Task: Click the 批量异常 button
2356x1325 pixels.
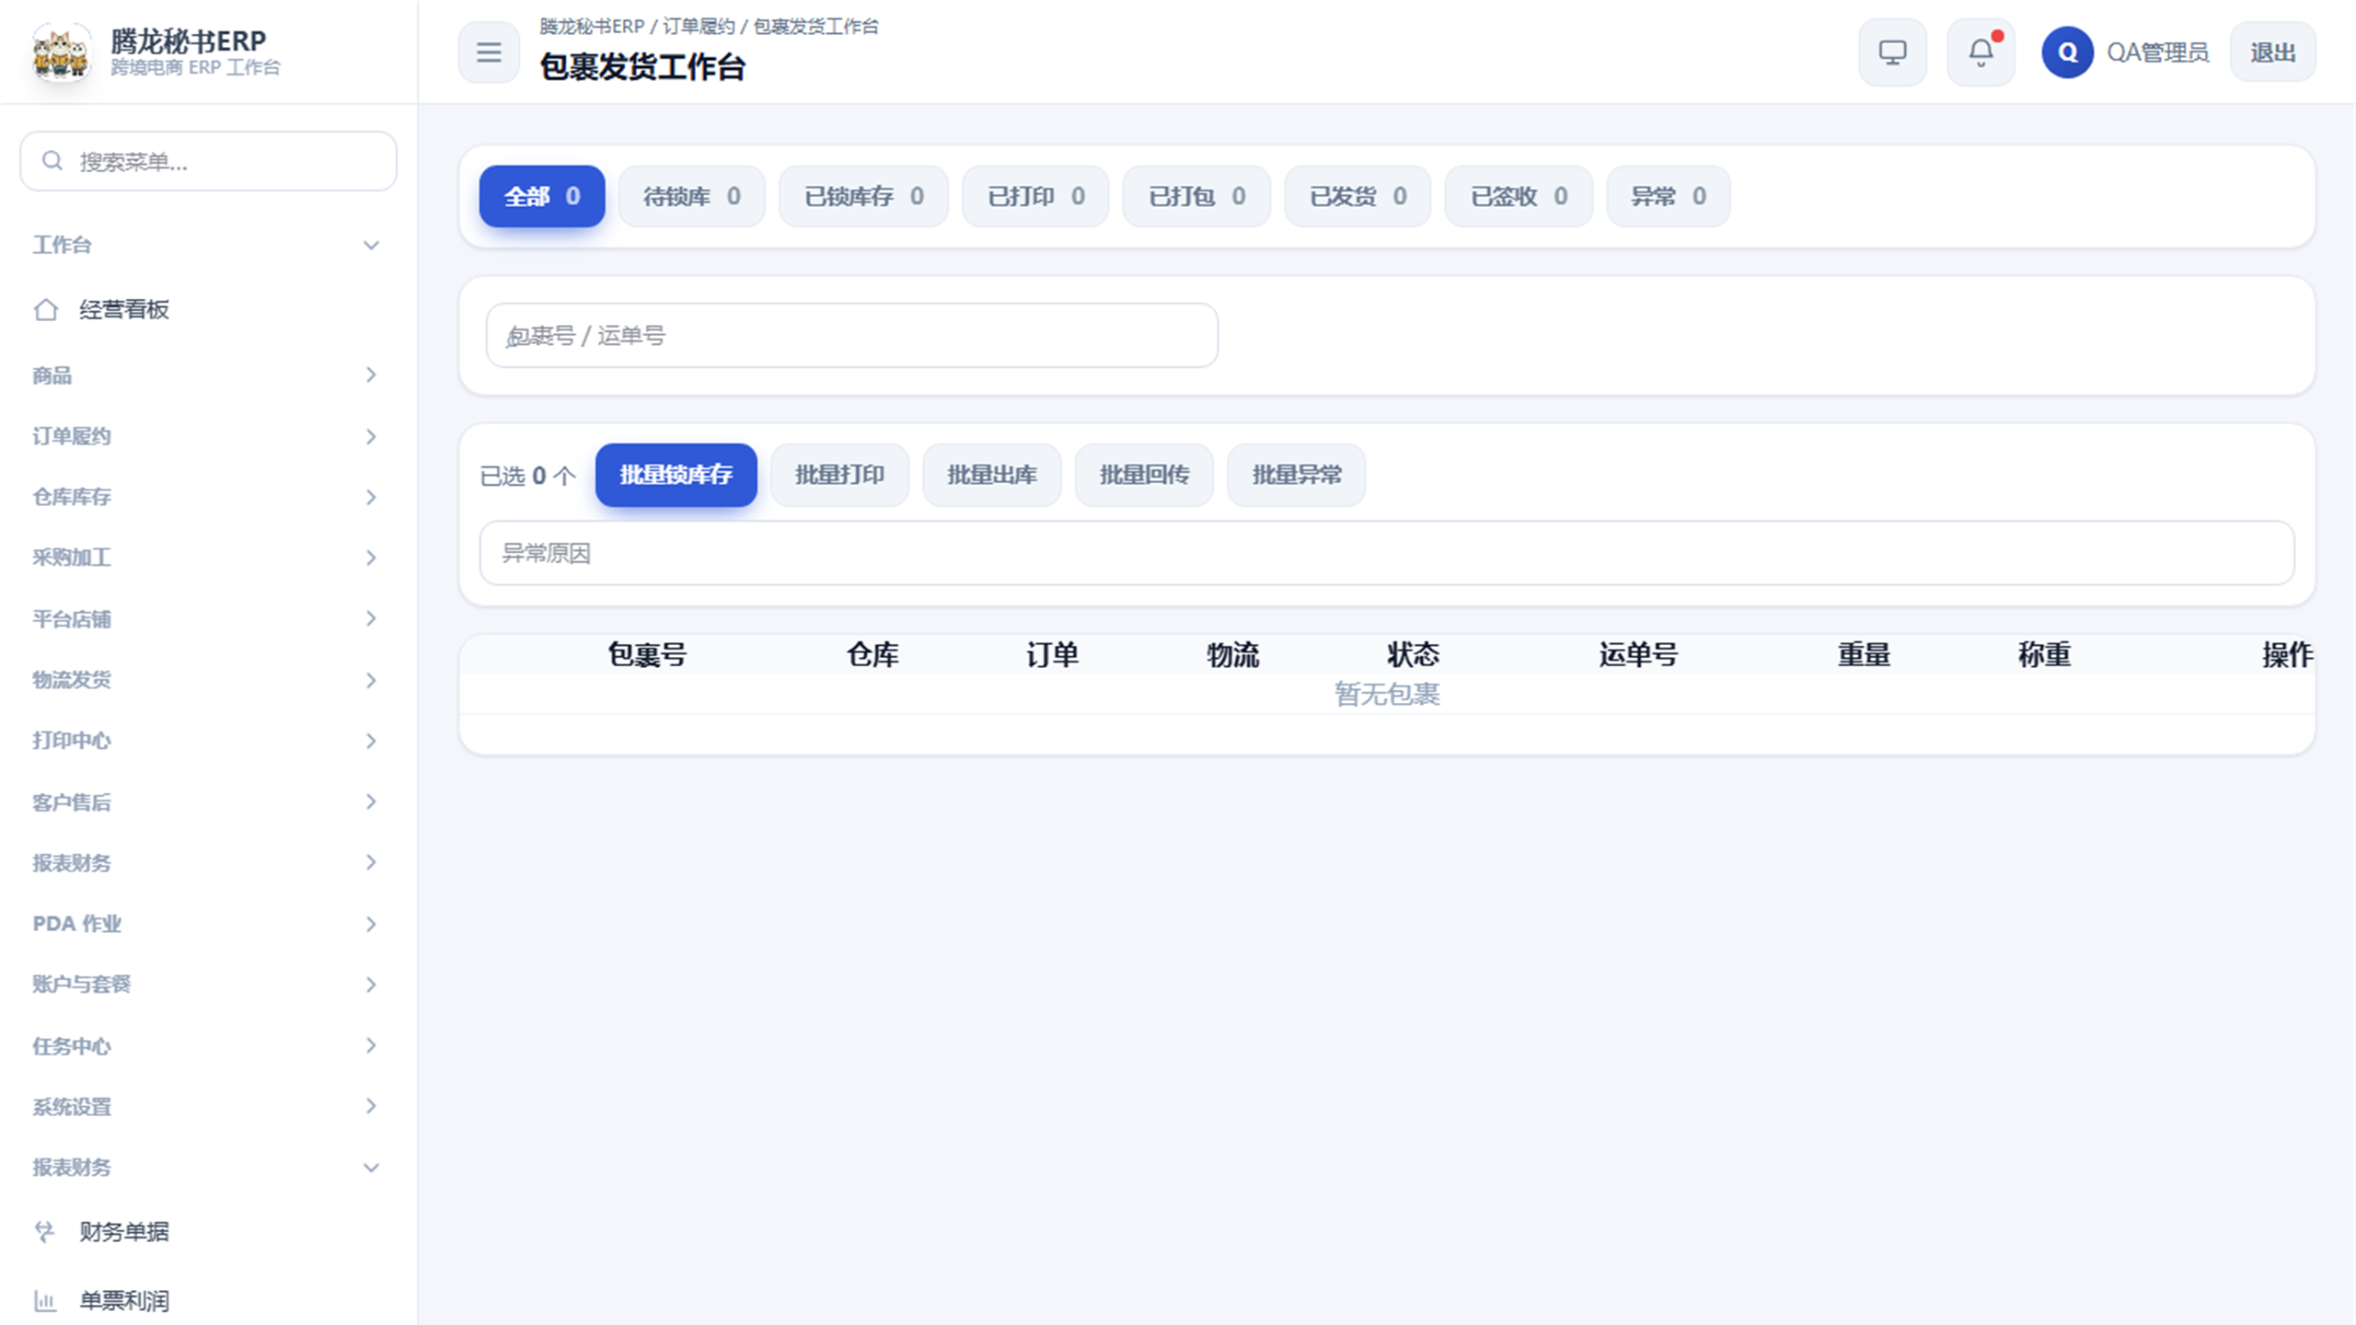Action: tap(1297, 475)
